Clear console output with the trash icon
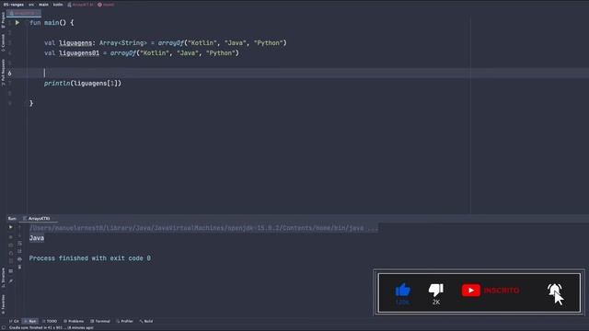Screen dimensions: 589x331 (x=19, y=267)
